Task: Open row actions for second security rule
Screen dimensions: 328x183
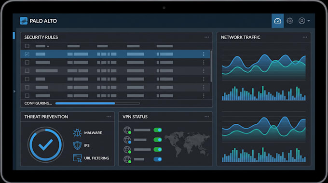Action: coord(204,63)
